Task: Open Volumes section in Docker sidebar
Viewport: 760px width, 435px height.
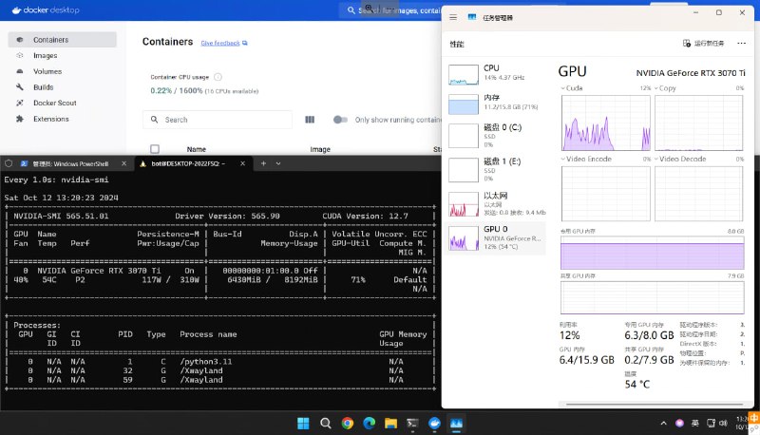Action: (47, 71)
